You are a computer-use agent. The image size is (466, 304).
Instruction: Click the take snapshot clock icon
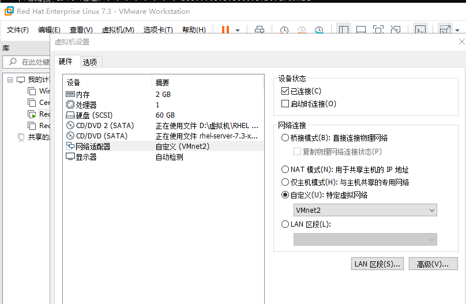tap(284, 30)
